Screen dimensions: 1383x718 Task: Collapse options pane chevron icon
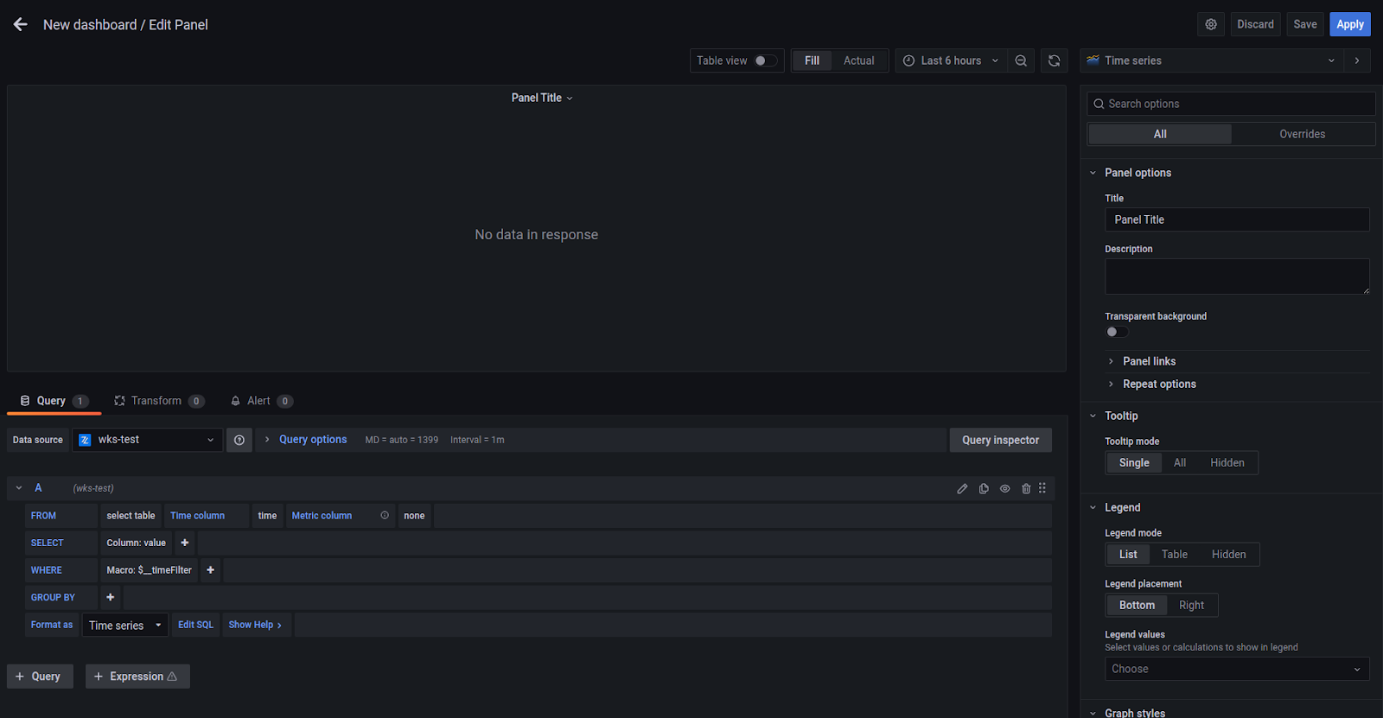pyautogui.click(x=1357, y=60)
